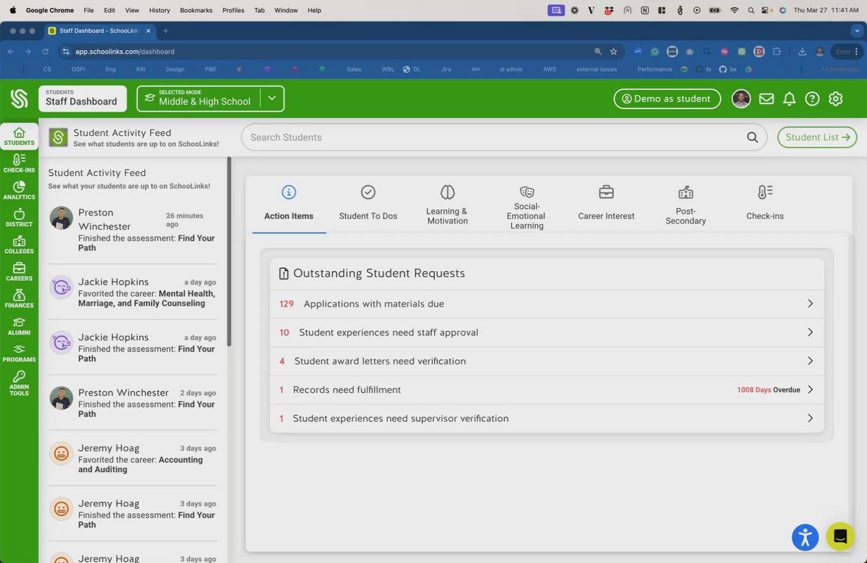Switch to the Check-ins tab
The width and height of the screenshot is (867, 563).
[x=765, y=204]
